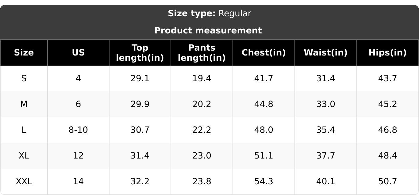419x195 pixels.
Task: Select the S size row label
Action: pos(24,78)
